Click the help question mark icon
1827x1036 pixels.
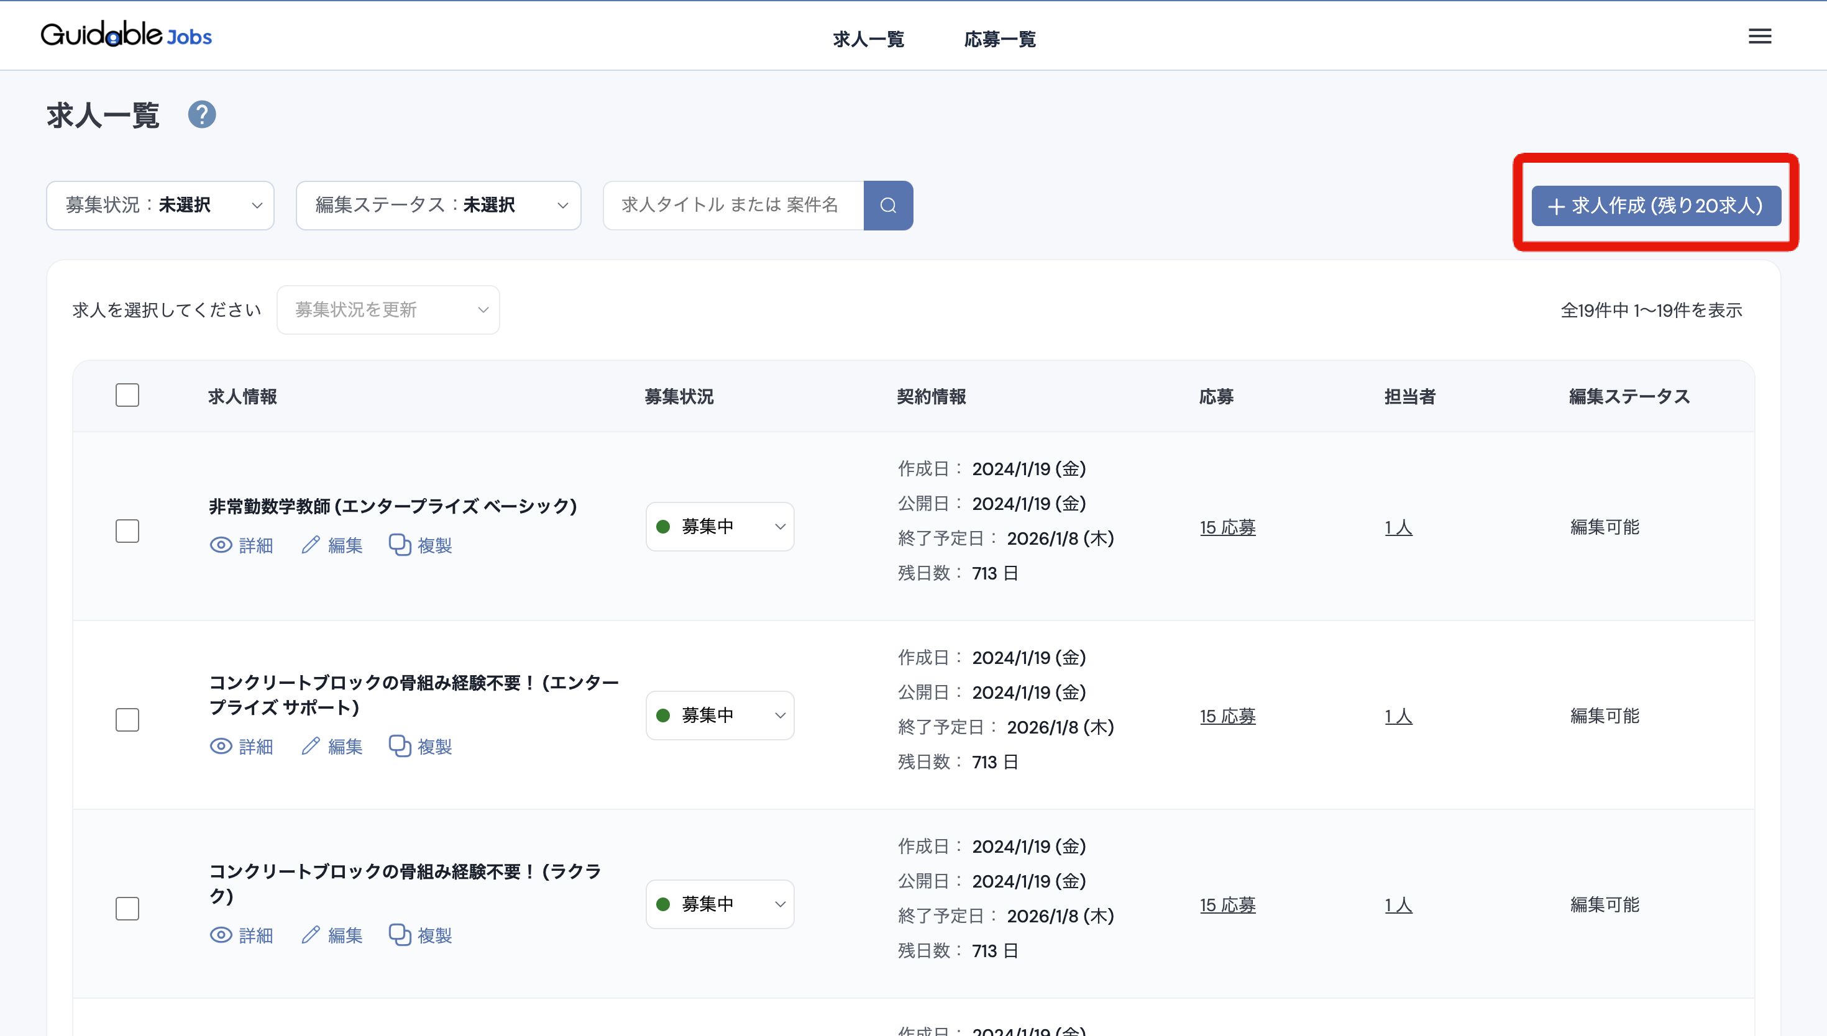coord(201,114)
